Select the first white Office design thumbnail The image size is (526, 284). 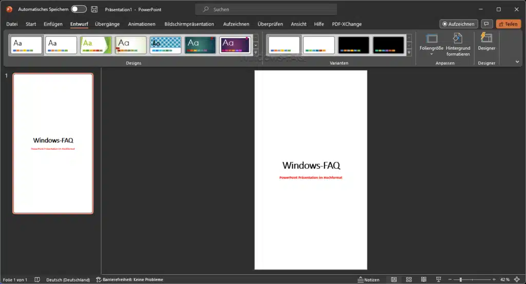coord(26,45)
